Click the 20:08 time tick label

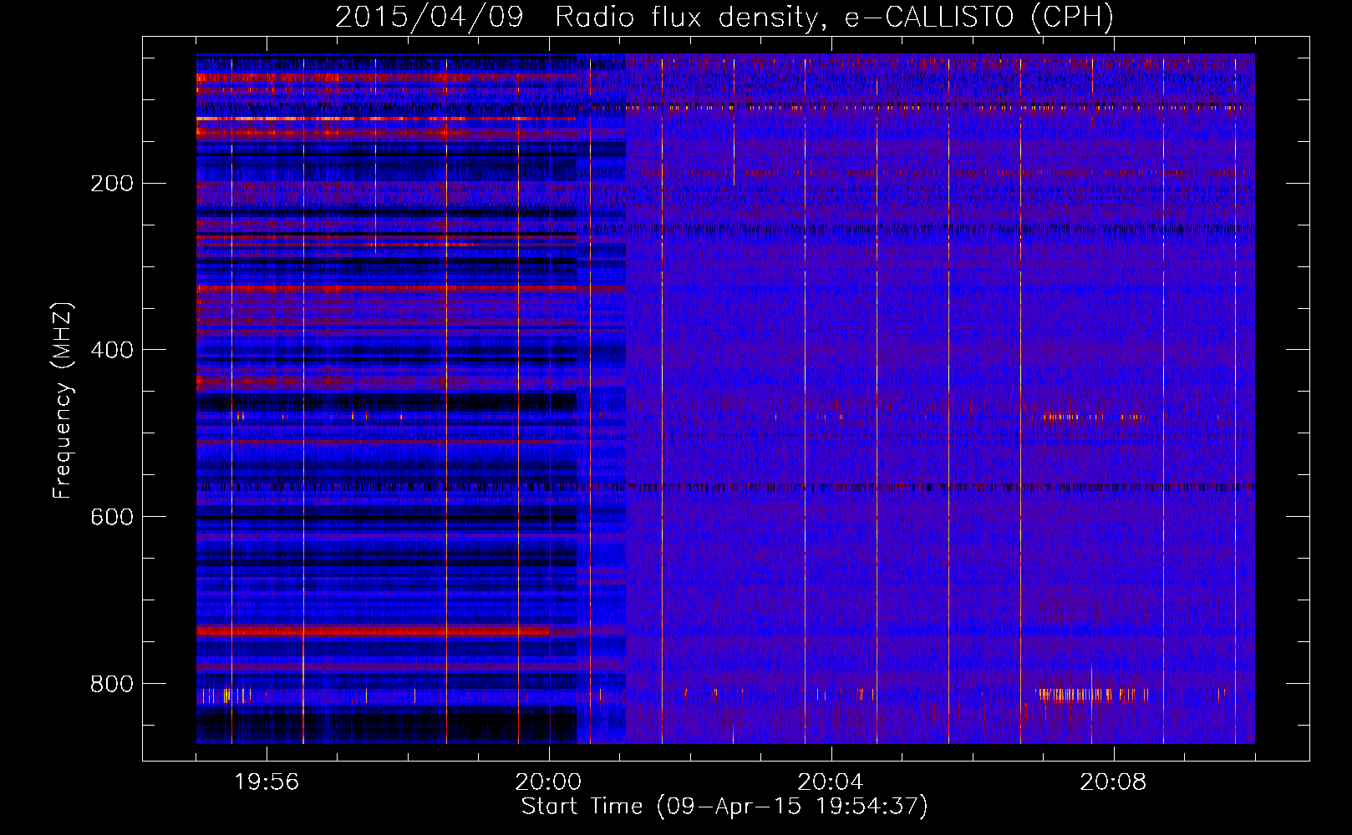pos(1113,782)
